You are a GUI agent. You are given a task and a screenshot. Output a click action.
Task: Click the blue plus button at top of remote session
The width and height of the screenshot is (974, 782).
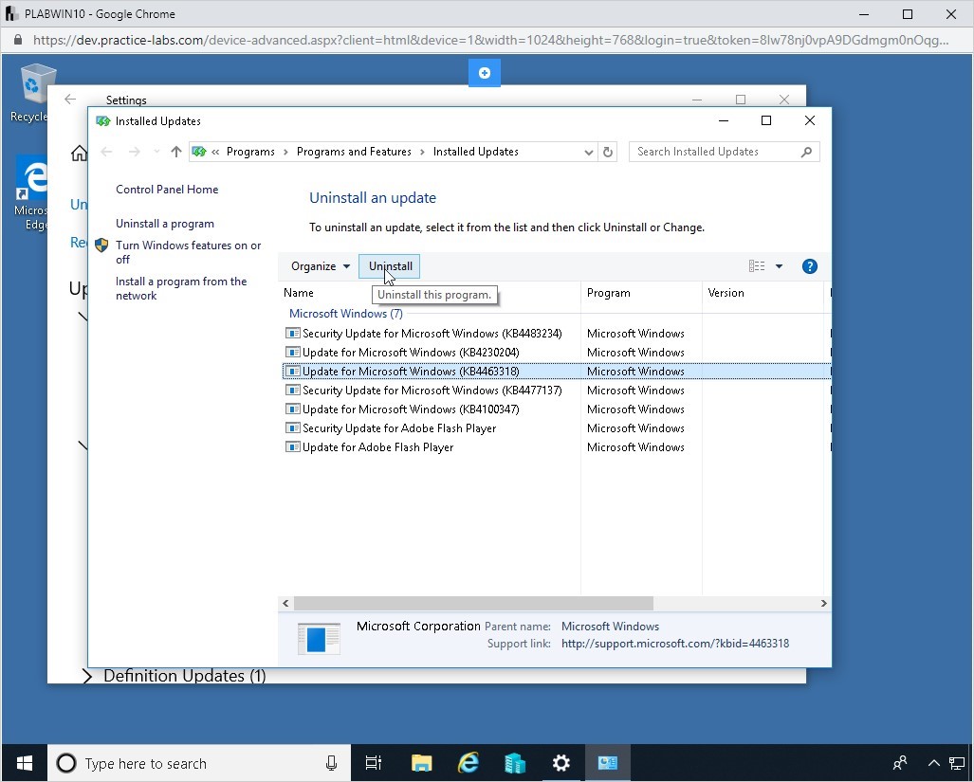[x=485, y=73]
